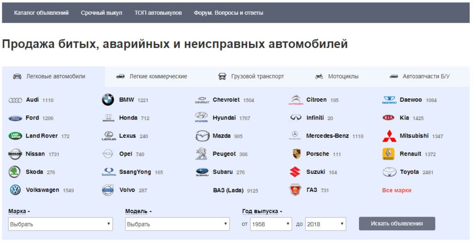
Task: Click the red Mitsubishi diamonds logo
Action: [389, 136]
